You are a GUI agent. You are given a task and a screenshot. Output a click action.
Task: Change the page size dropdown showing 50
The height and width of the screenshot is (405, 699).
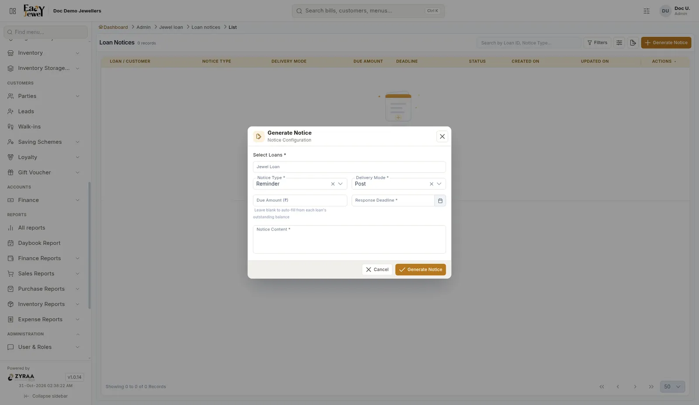pos(672,387)
